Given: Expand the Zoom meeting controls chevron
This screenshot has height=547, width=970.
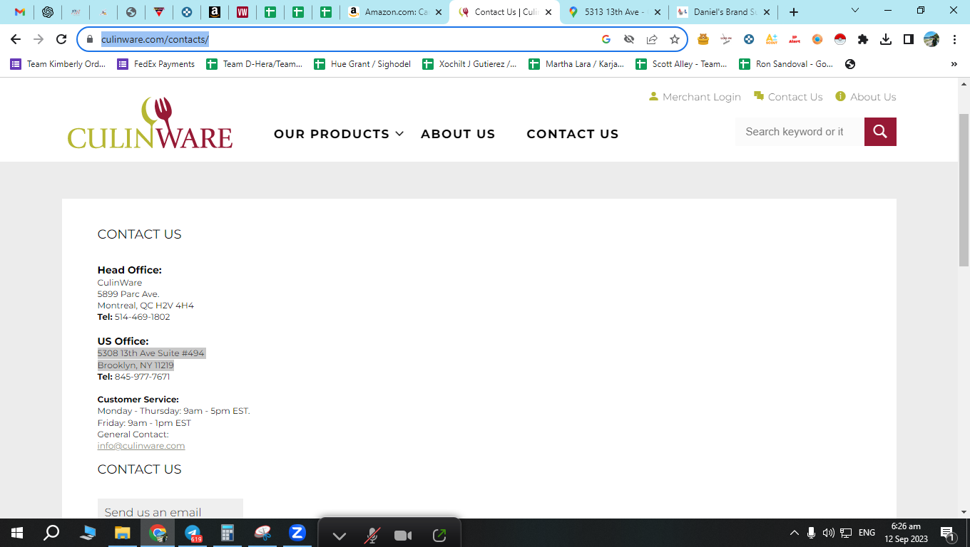Looking at the screenshot, I should (x=339, y=536).
